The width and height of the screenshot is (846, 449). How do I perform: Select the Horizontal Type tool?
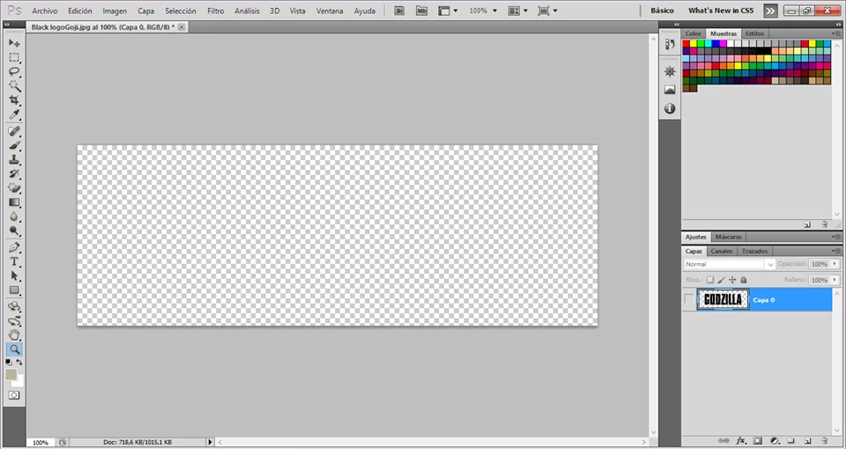[x=14, y=262]
